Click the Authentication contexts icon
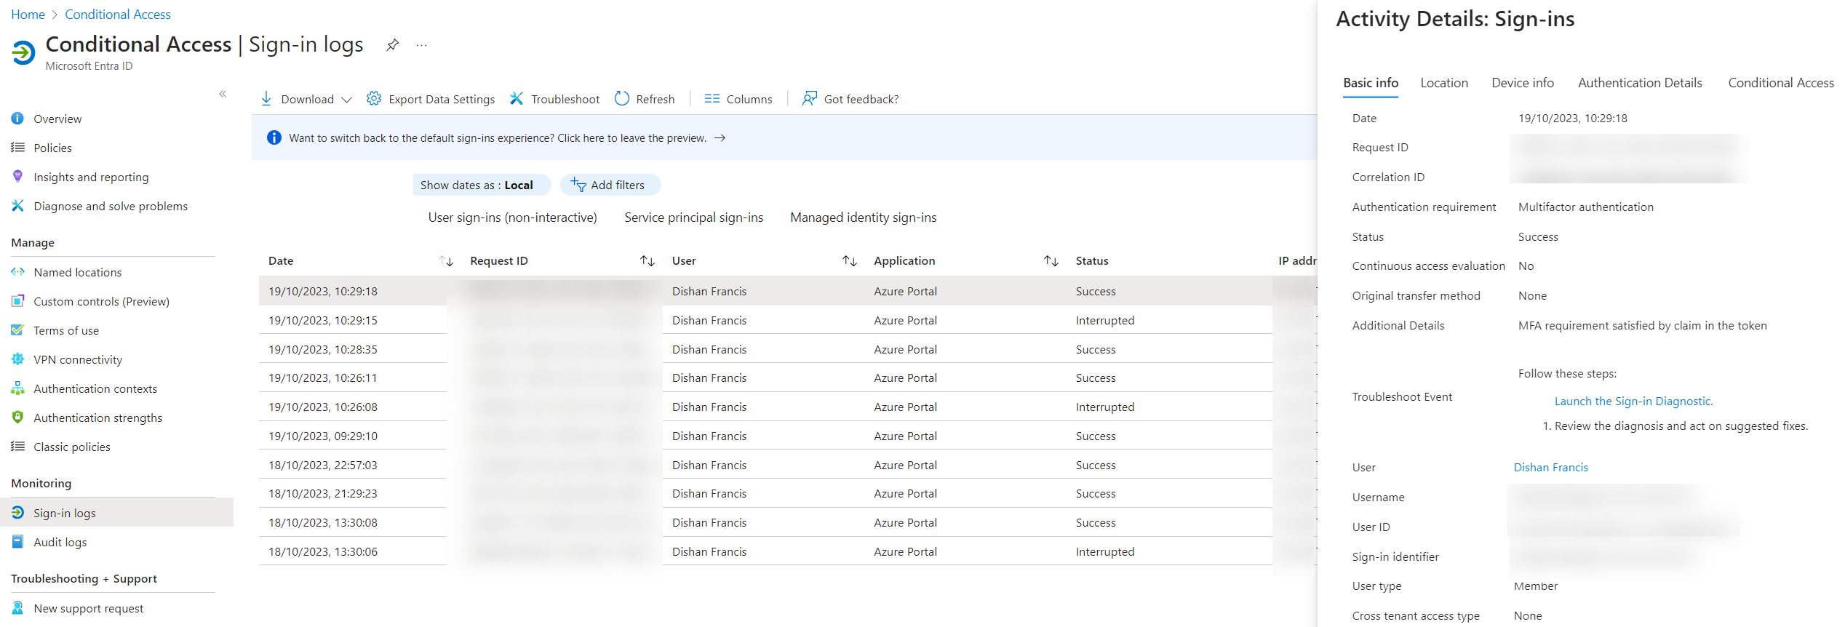Image resolution: width=1845 pixels, height=627 pixels. (17, 388)
